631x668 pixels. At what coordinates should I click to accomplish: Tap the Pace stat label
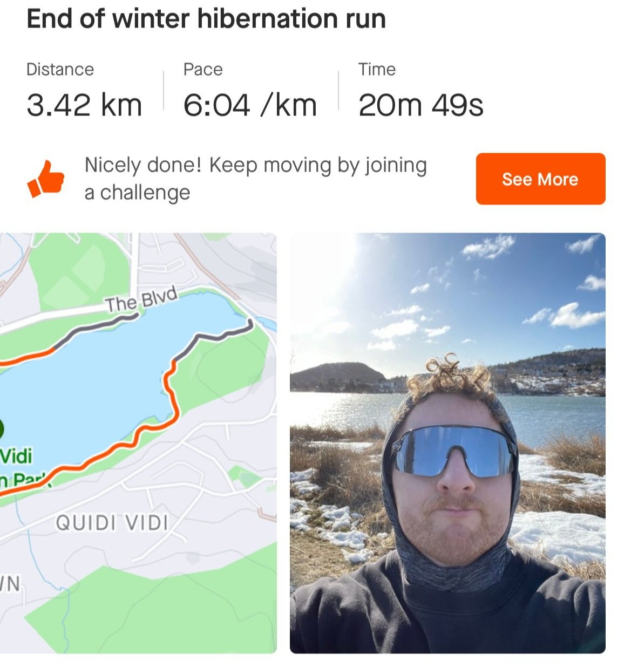click(203, 70)
